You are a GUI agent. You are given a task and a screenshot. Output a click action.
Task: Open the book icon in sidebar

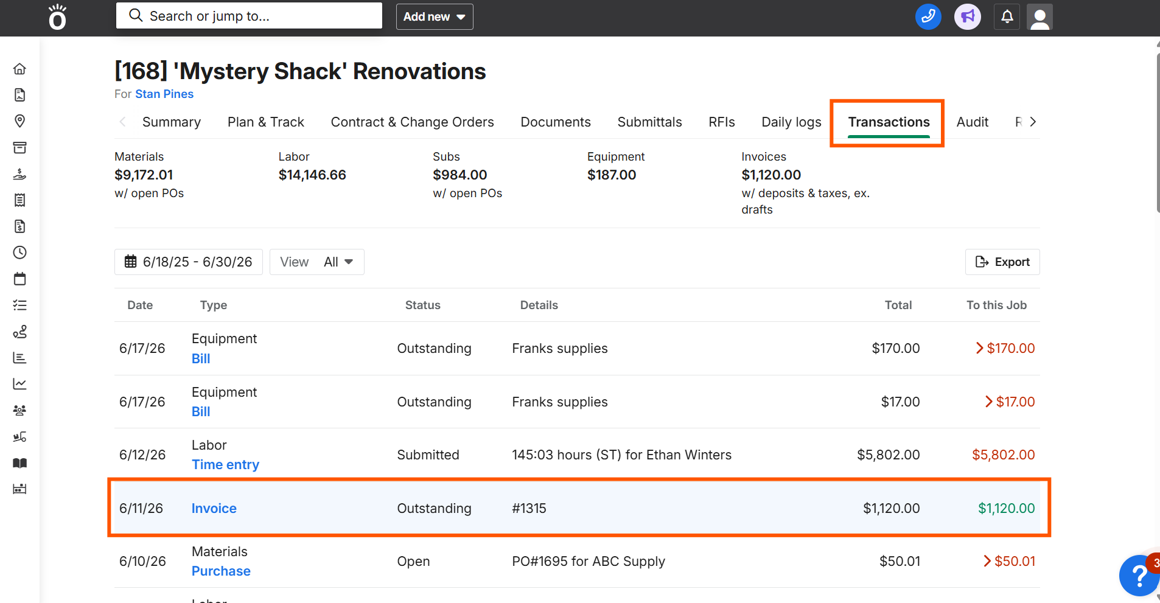(19, 462)
